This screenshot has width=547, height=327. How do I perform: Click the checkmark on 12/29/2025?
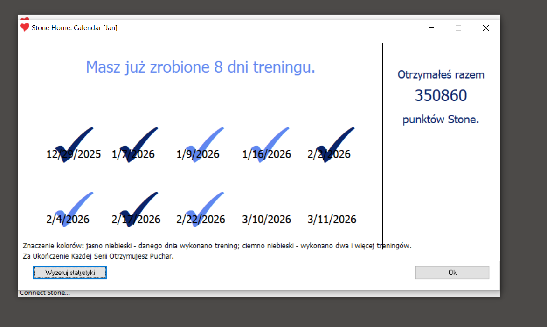tap(74, 145)
